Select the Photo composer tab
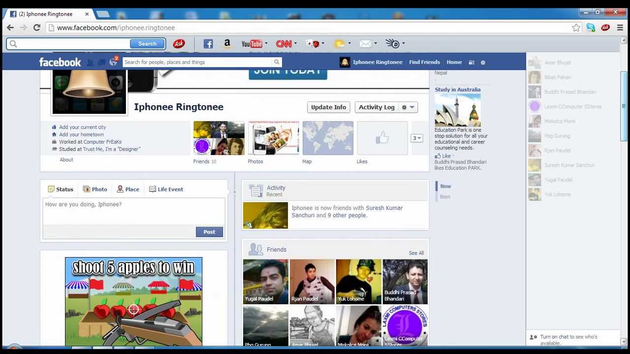 pyautogui.click(x=94, y=189)
